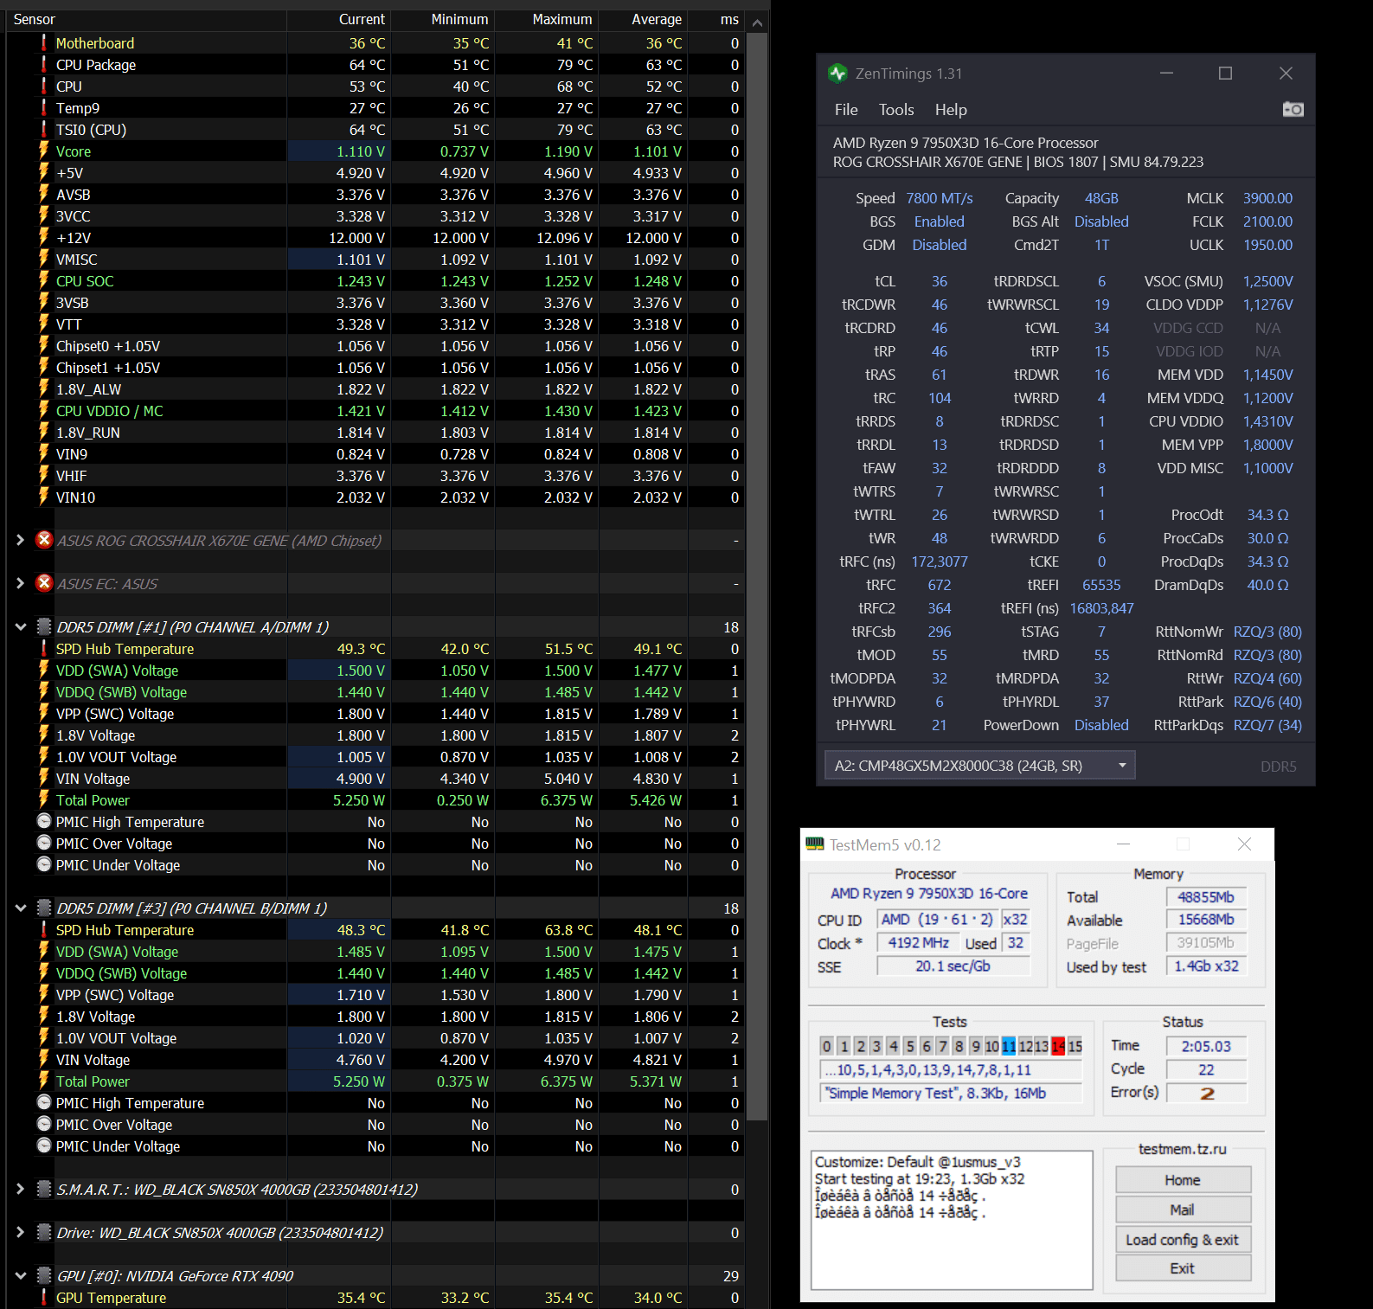Click the 7800 MT/s speed value
This screenshot has width=1373, height=1309.
point(940,198)
